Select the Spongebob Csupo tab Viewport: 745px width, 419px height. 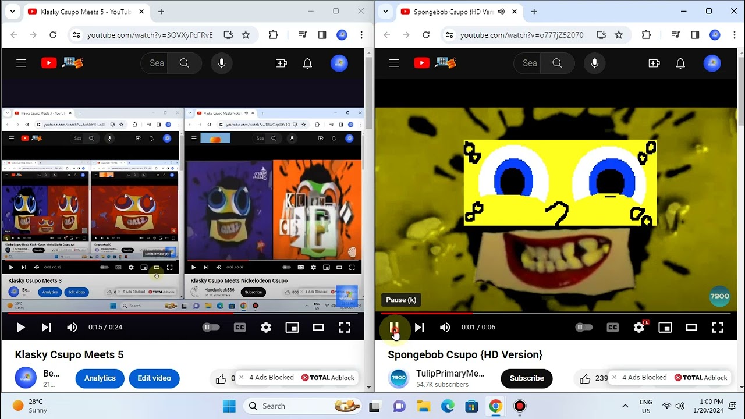coord(454,12)
